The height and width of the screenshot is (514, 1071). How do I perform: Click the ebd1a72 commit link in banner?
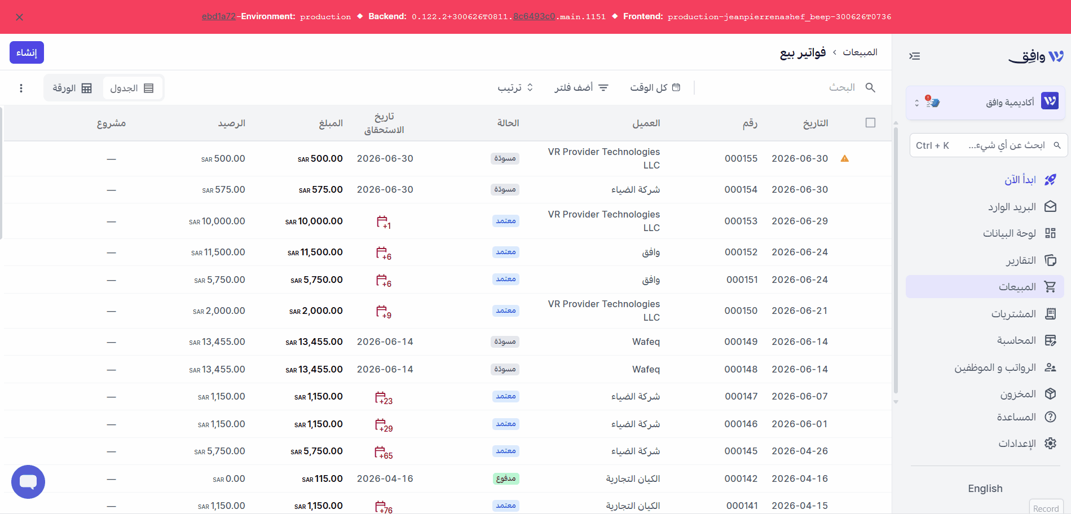(x=219, y=16)
